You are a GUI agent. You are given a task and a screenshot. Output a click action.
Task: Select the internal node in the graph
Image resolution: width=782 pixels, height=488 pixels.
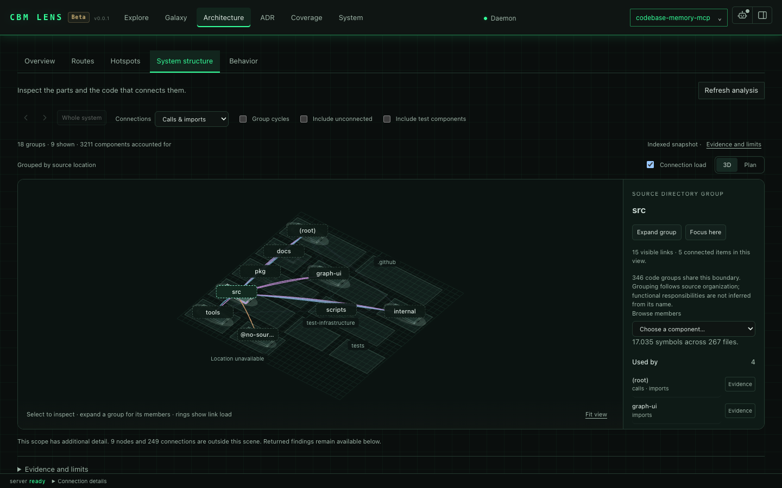405,311
